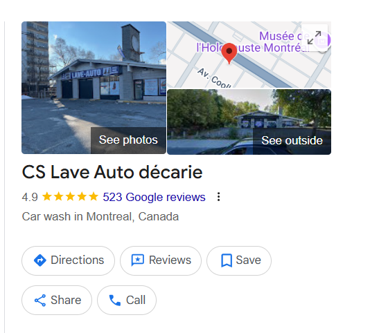388x333 pixels.
Task: Click the blue Directions arrow icon
Action: 40,260
